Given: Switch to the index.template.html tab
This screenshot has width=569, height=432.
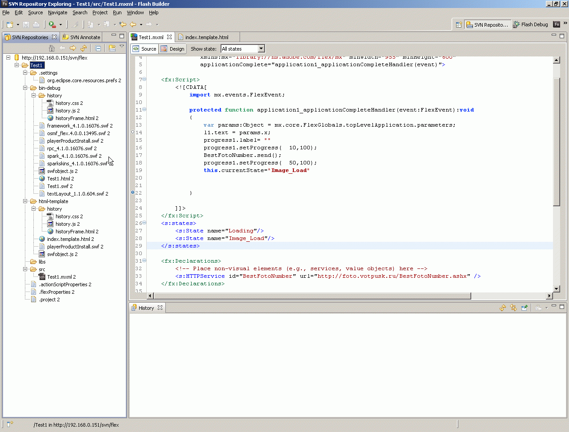Looking at the screenshot, I should 206,37.
